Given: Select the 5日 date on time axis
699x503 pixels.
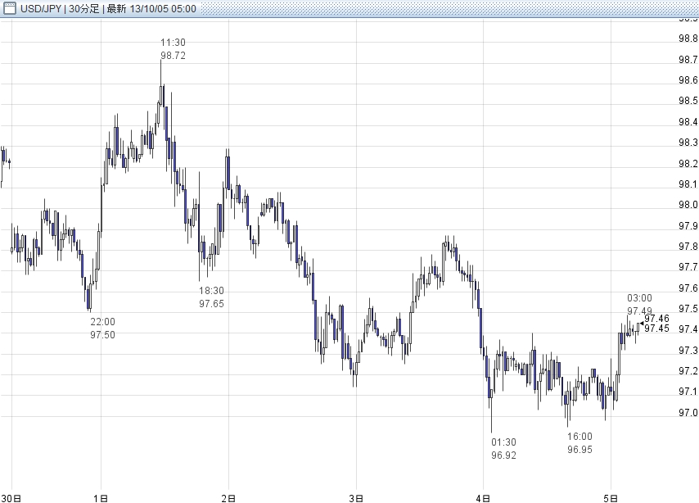Looking at the screenshot, I should [611, 497].
